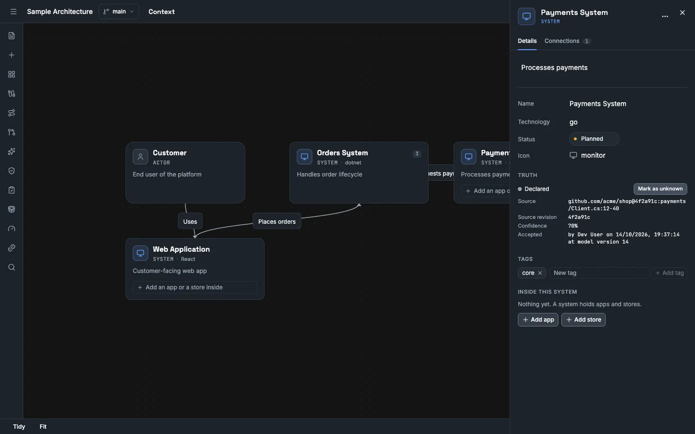The height and width of the screenshot is (434, 695).
Task: Click Add an app or store in Web Application
Action: click(195, 287)
